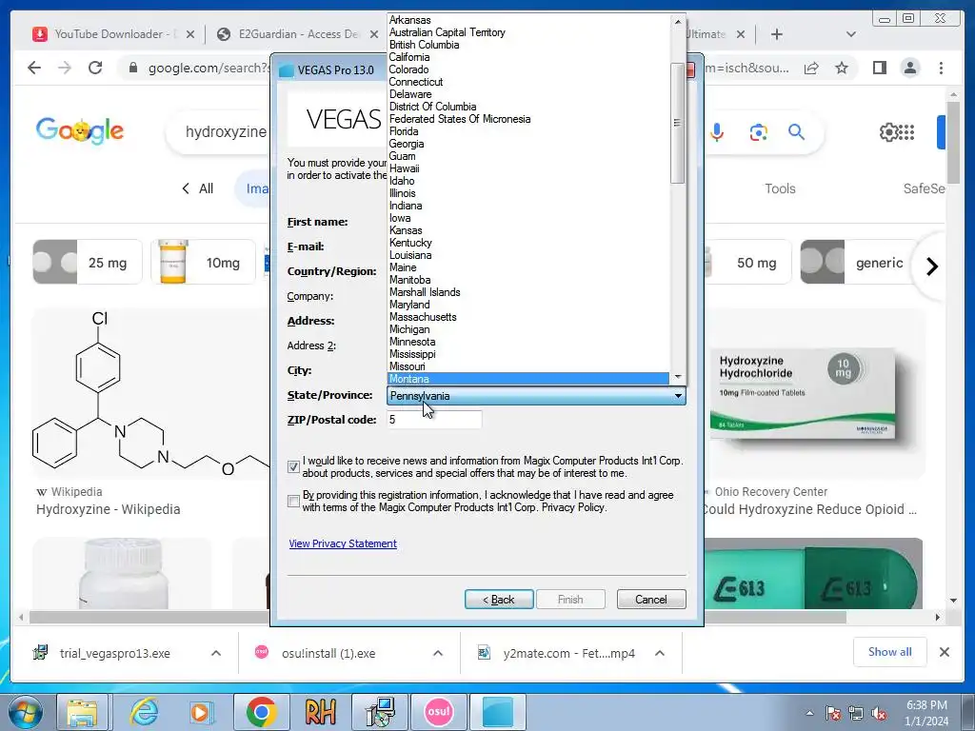This screenshot has width=975, height=731.
Task: Open Windows Start menu
Action: (26, 712)
